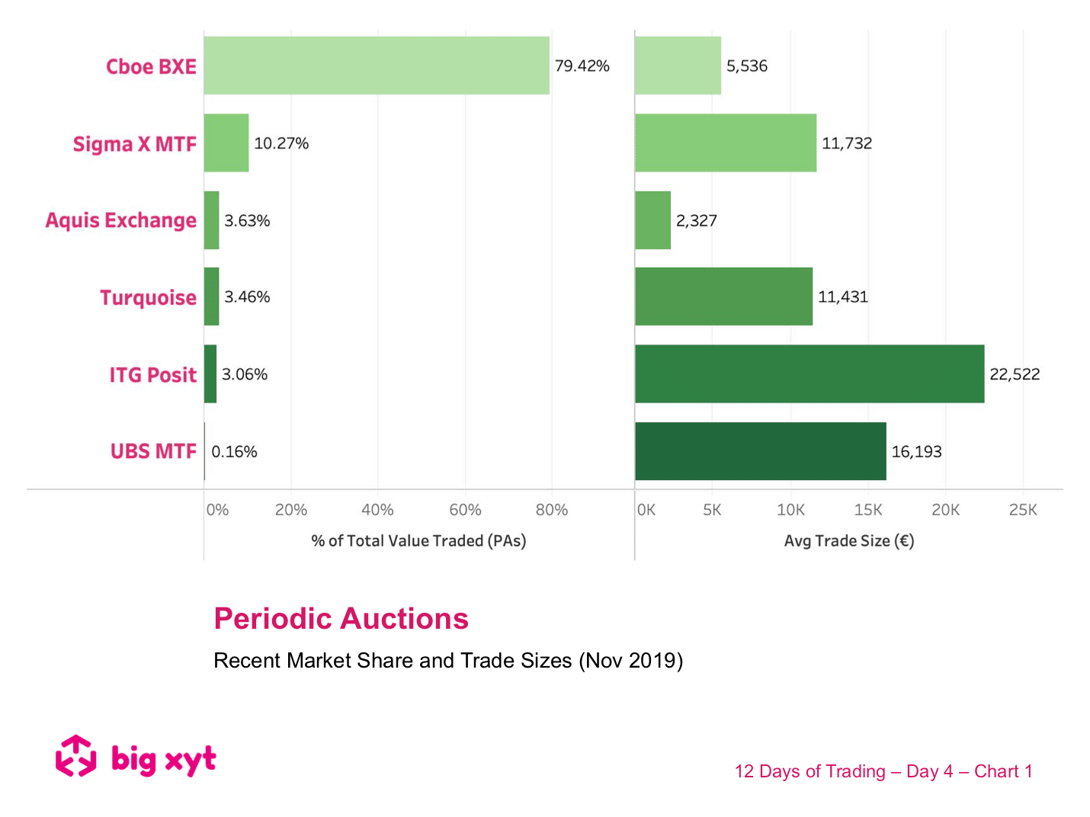This screenshot has height=817, width=1090.
Task: Click the Sigma X MTF average trade size bar
Action: 726,143
